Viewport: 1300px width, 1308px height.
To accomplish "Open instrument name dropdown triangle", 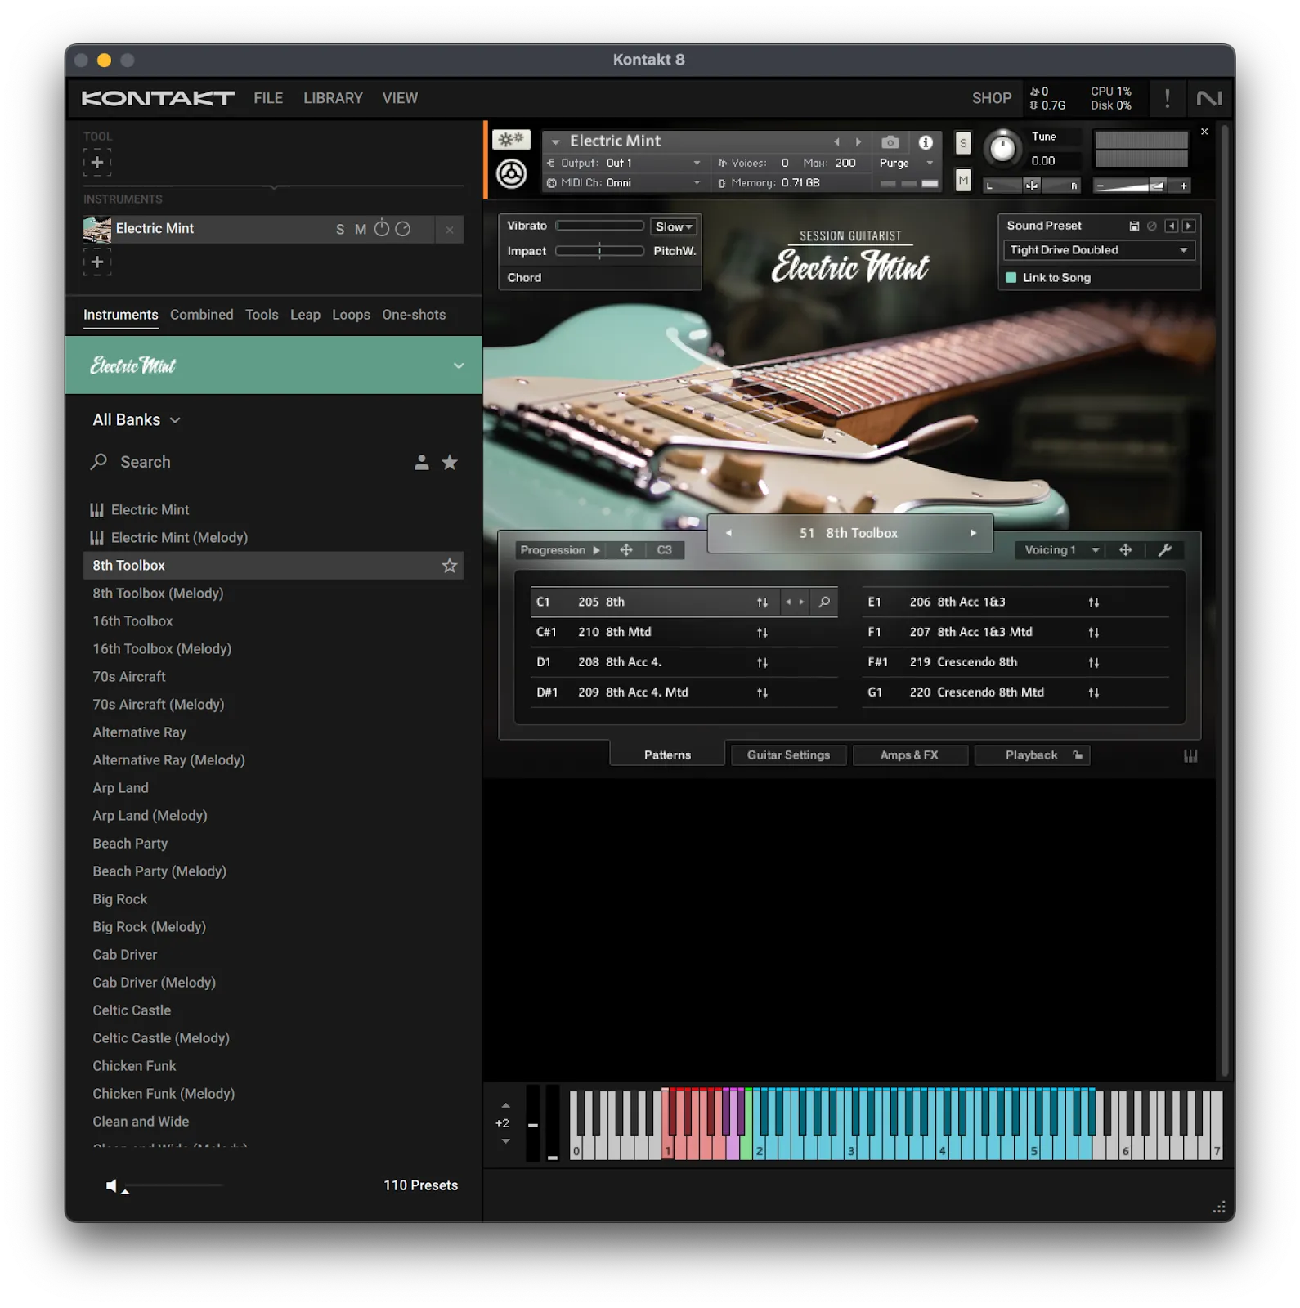I will point(556,142).
